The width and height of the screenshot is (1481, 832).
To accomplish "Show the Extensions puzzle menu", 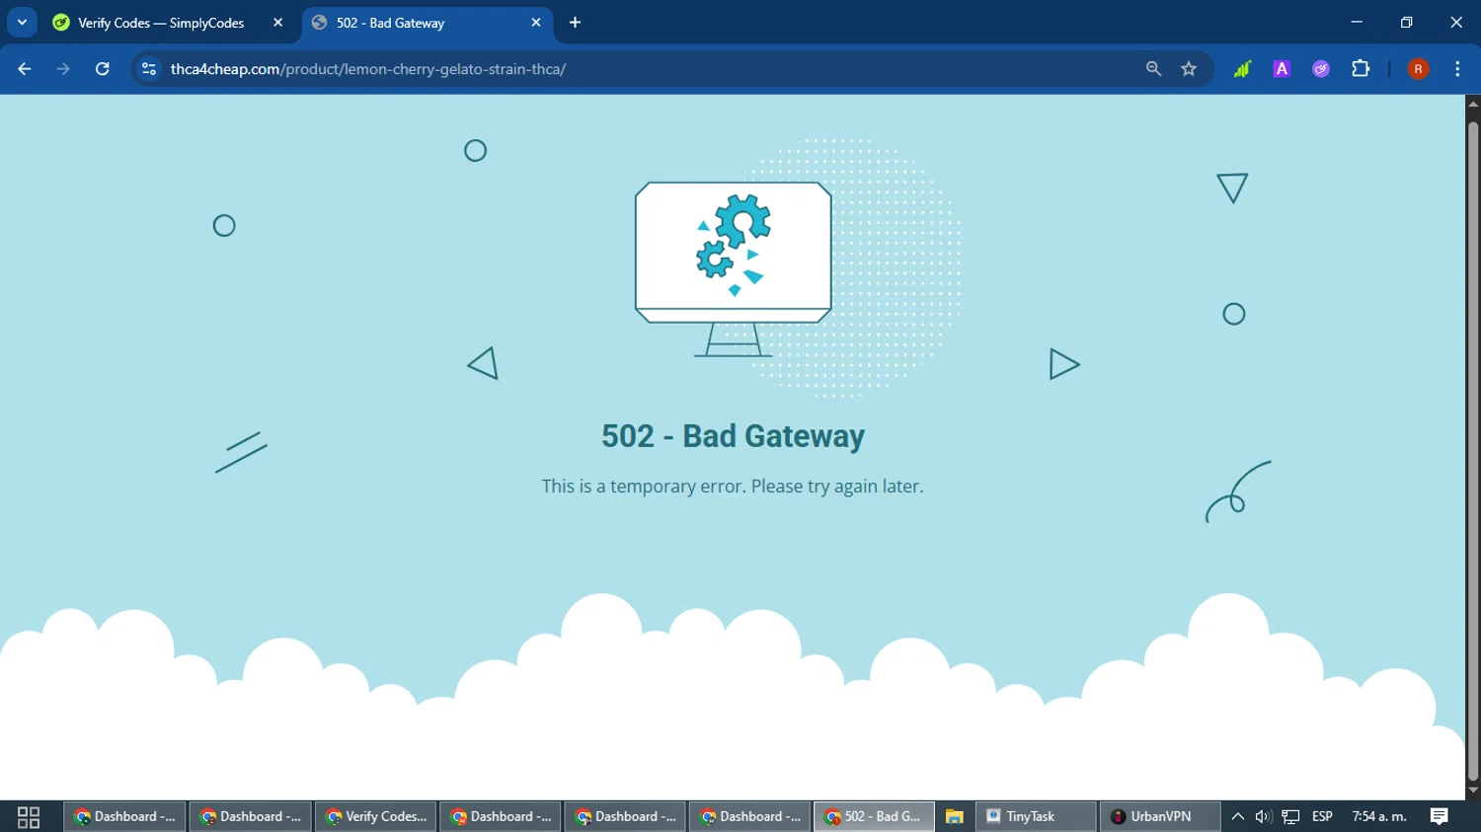I will pos(1361,69).
